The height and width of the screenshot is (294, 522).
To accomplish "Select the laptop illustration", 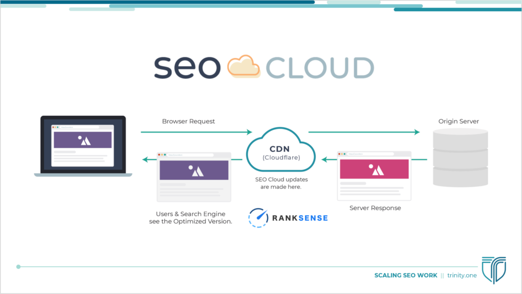I will [x=83, y=146].
